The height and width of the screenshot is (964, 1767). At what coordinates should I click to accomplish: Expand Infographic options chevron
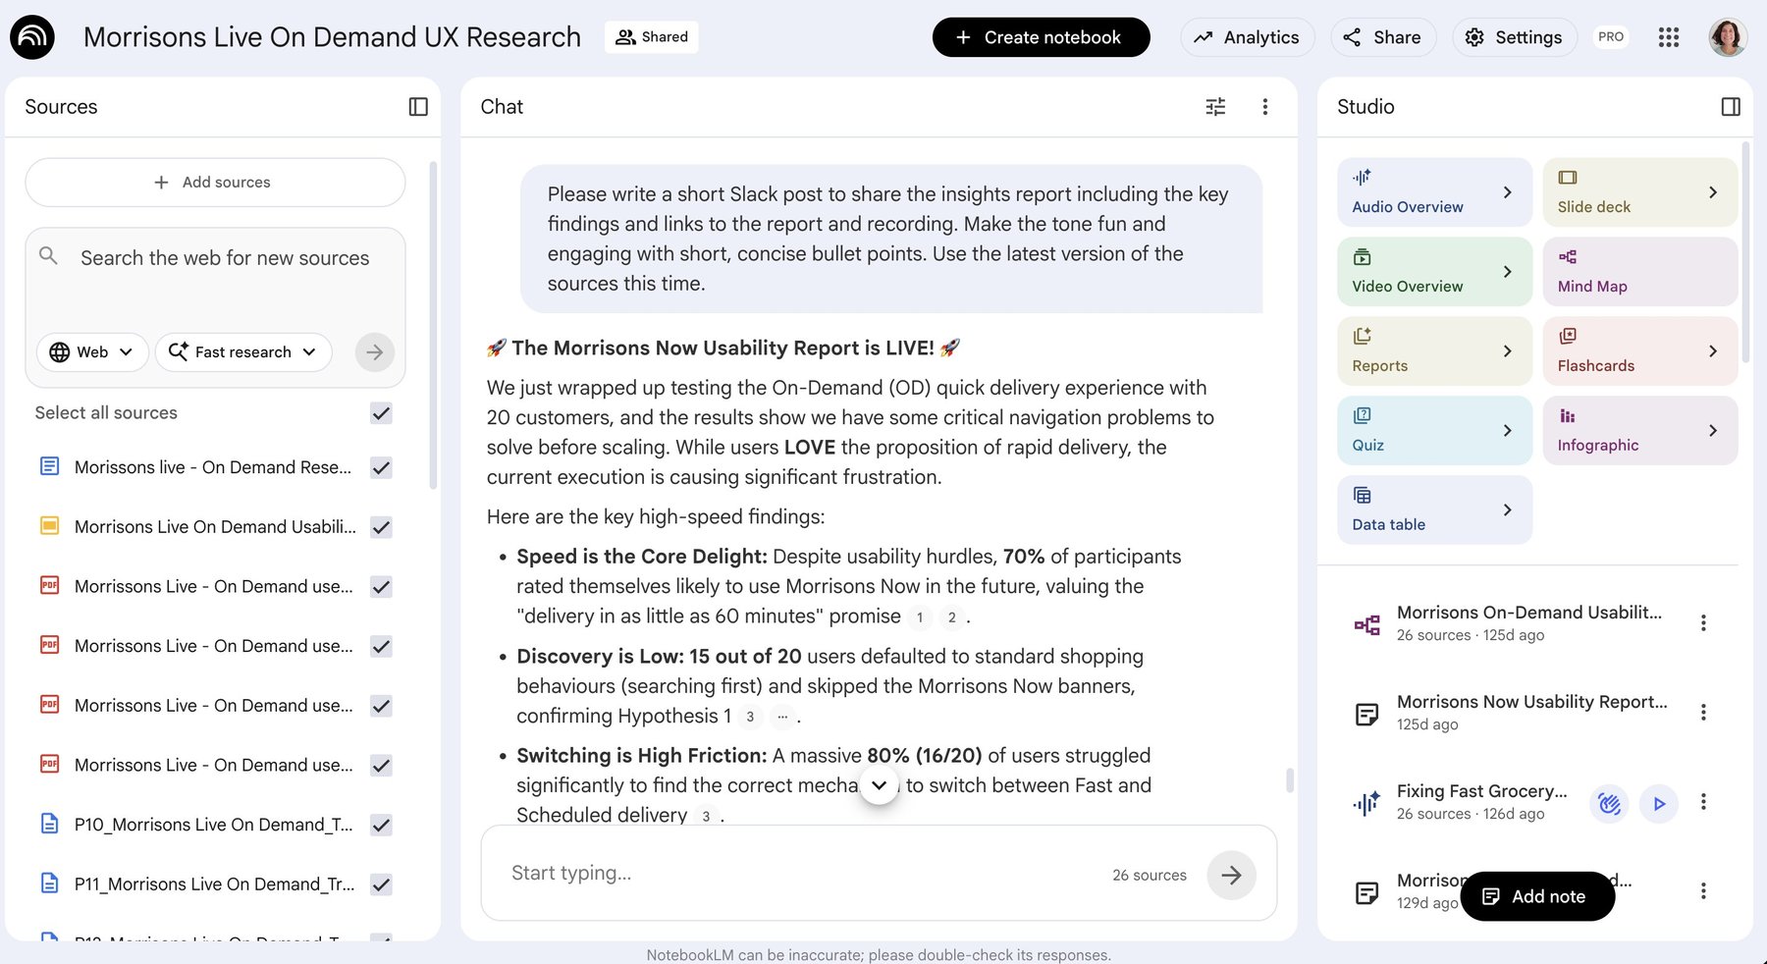1712,431
